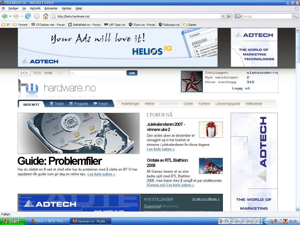Click the speaker volume tray icon

276,221
